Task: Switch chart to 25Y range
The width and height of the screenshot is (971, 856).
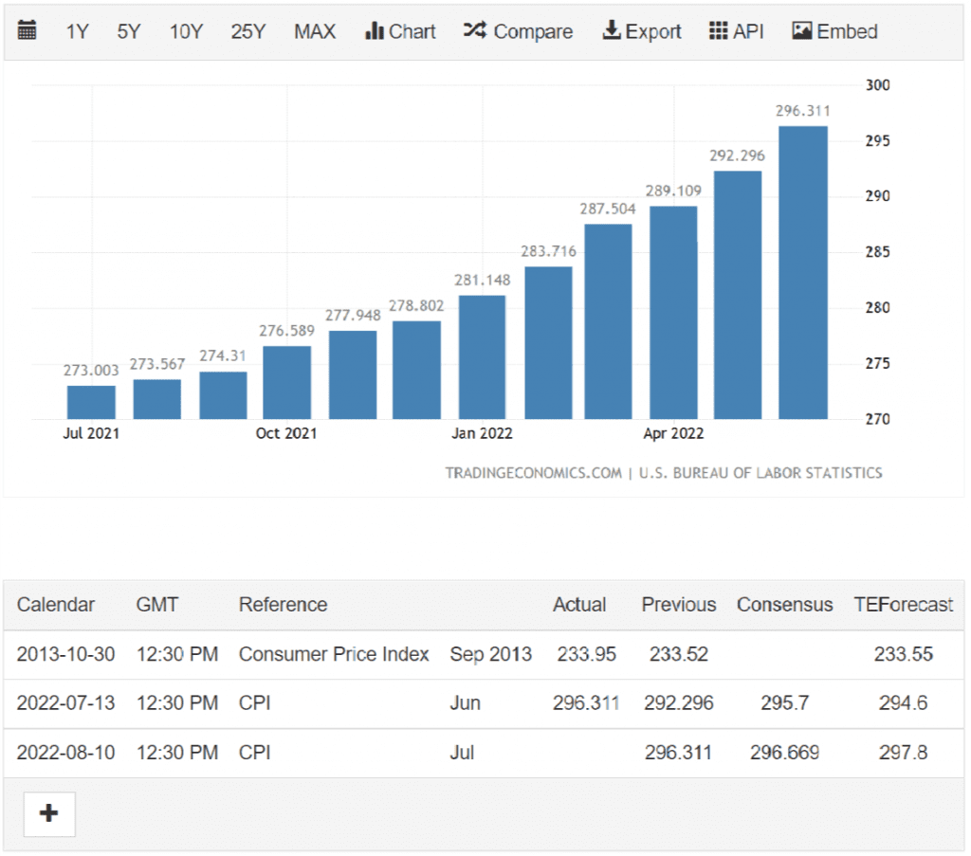Action: (248, 31)
